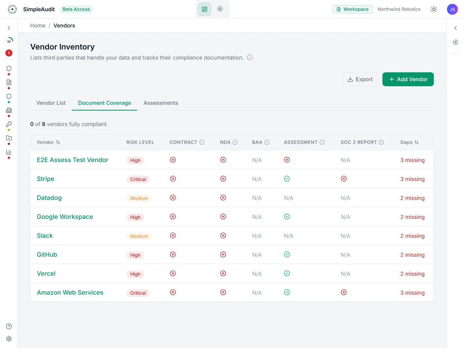The width and height of the screenshot is (464, 348).
Task: Sort the table by Gaps column
Action: pos(409,142)
